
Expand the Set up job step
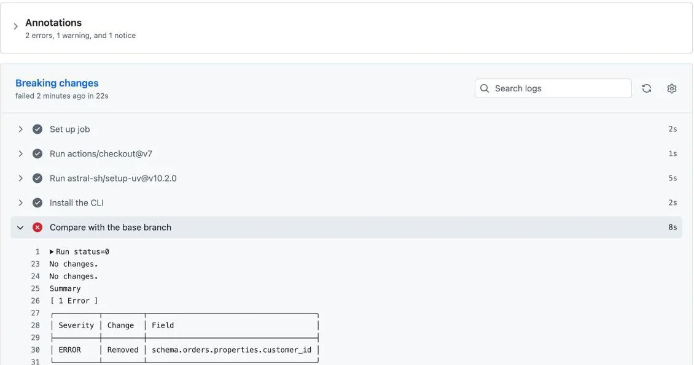coord(20,129)
